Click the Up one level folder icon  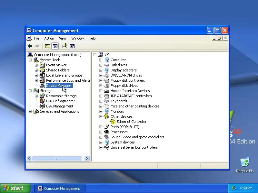[47, 46]
